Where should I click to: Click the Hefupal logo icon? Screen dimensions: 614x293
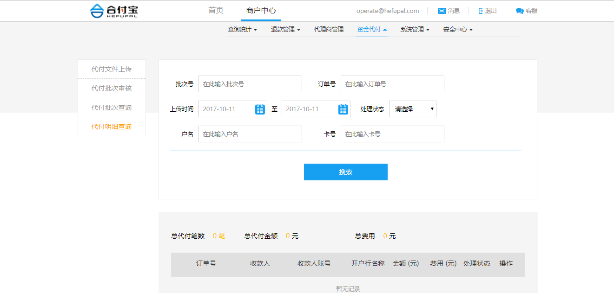tap(97, 11)
